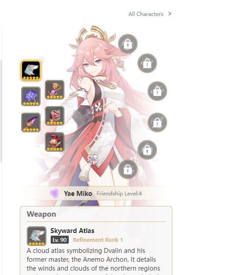
Task: Select the golden hourglass sands artifact icon
Action: click(x=55, y=90)
